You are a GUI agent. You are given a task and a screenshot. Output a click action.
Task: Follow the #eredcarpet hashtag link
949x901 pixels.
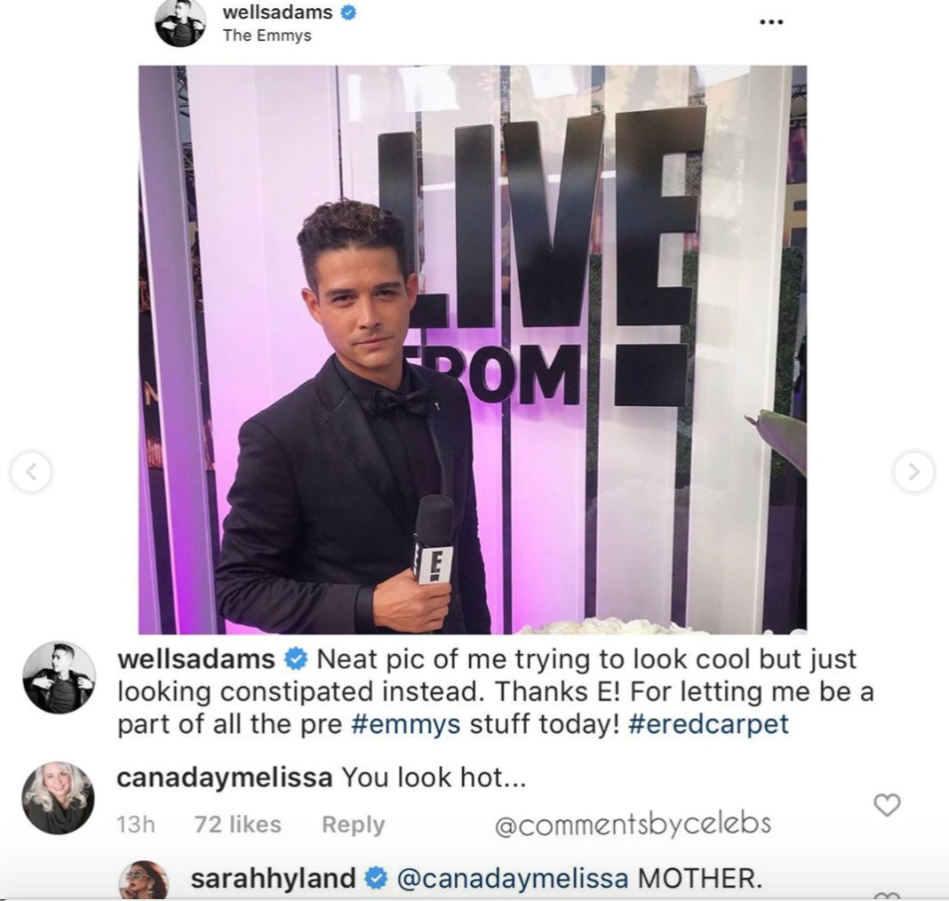(x=709, y=723)
